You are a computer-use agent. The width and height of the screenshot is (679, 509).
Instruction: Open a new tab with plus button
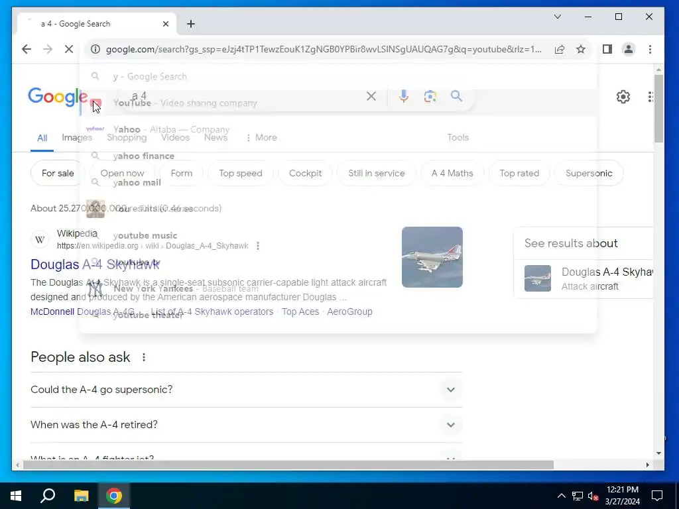click(191, 24)
